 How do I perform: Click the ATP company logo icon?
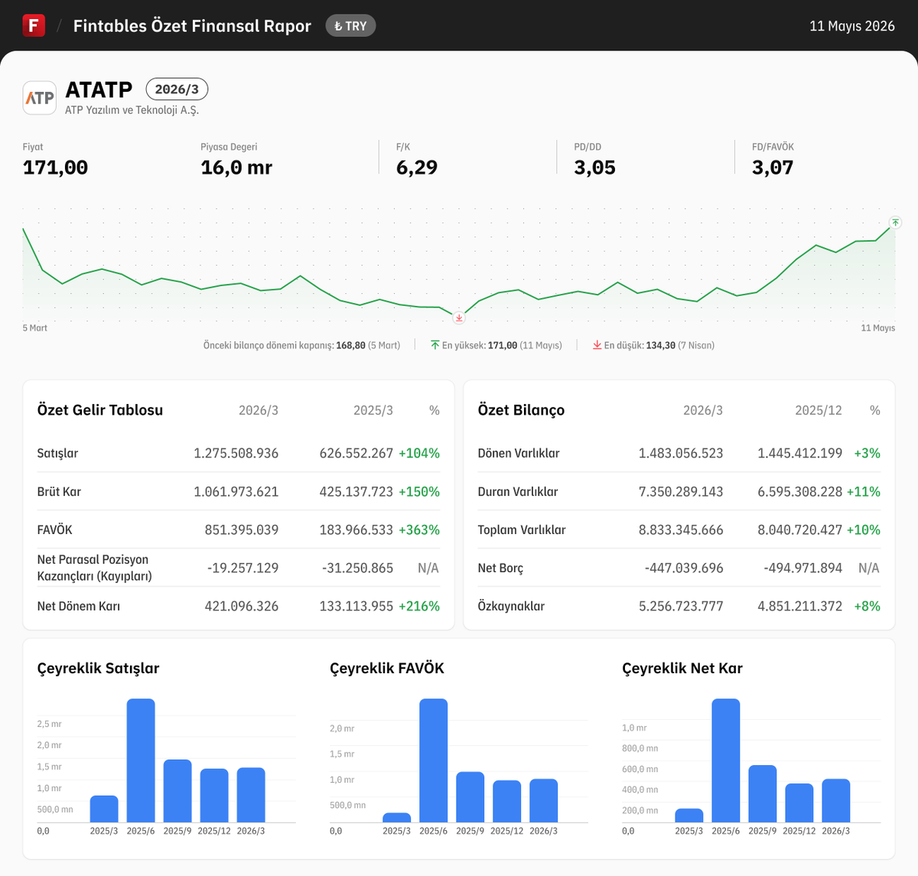pyautogui.click(x=40, y=98)
